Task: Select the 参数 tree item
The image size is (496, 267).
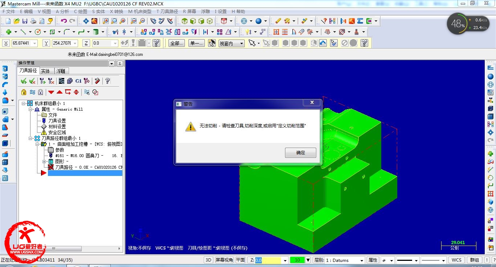Action: click(x=60, y=150)
